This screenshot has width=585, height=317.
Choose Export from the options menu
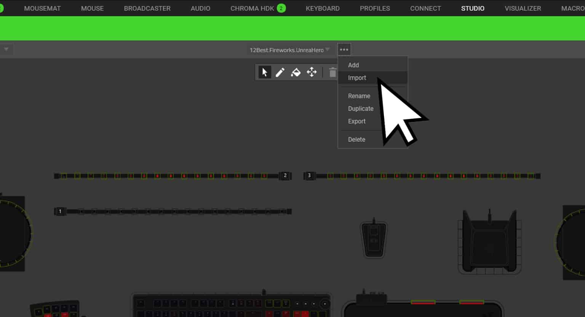[356, 121]
